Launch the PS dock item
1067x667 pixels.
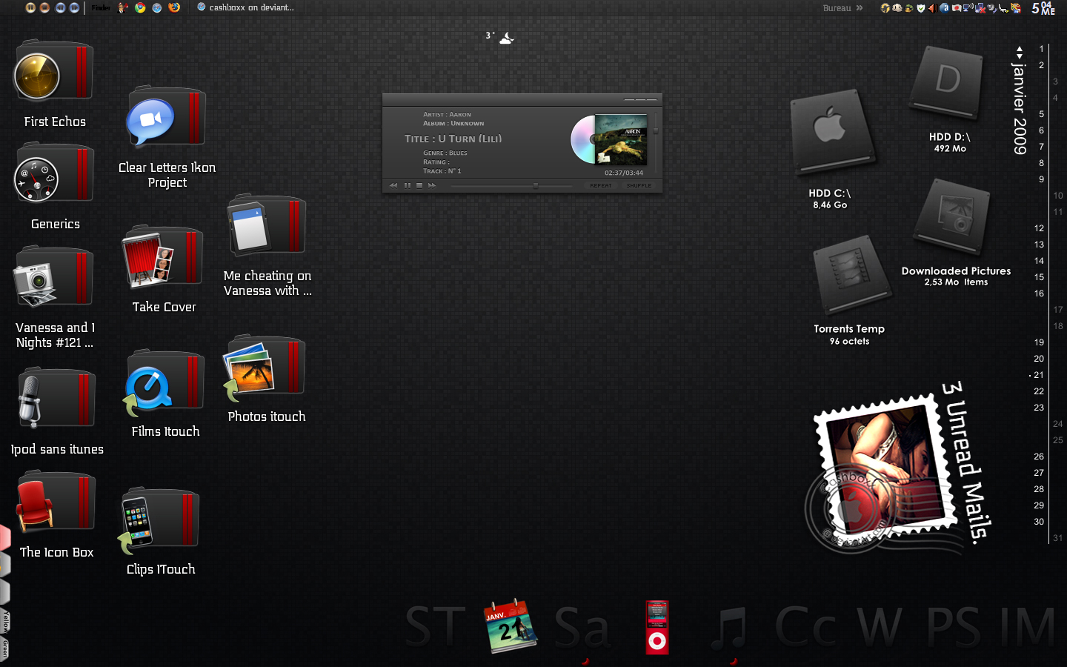click(x=953, y=627)
